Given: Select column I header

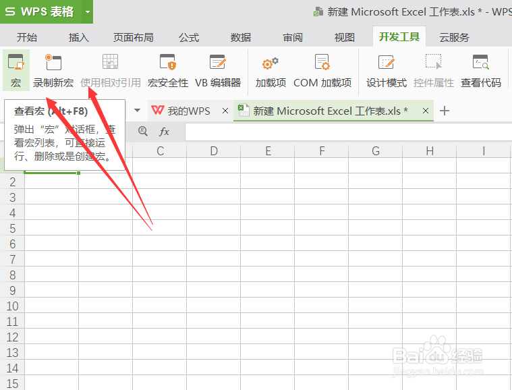Looking at the screenshot, I should point(484,151).
